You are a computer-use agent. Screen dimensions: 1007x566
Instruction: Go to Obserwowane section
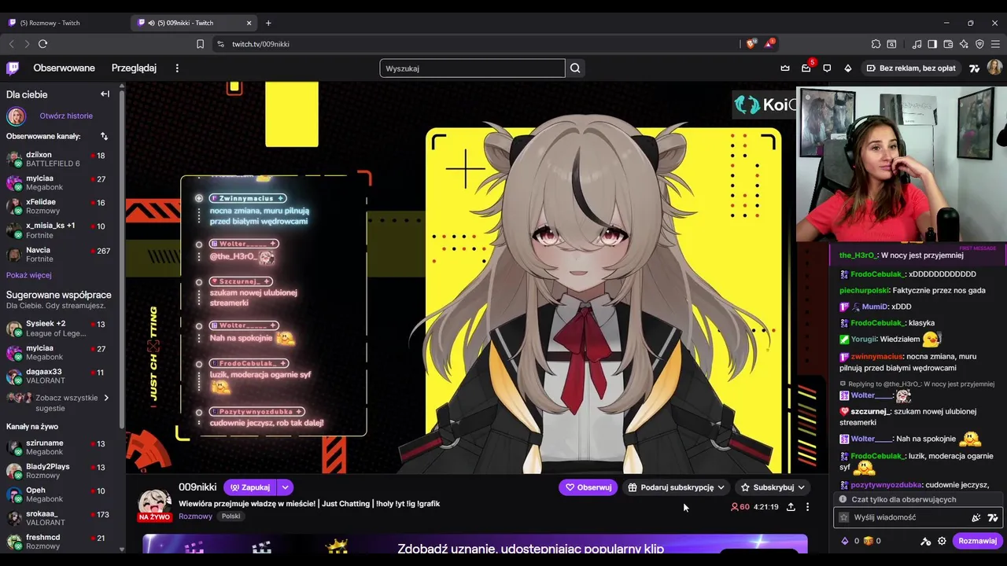point(64,68)
